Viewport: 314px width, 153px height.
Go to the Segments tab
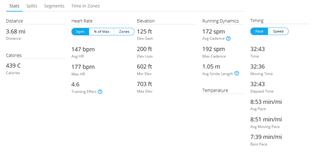(x=54, y=6)
